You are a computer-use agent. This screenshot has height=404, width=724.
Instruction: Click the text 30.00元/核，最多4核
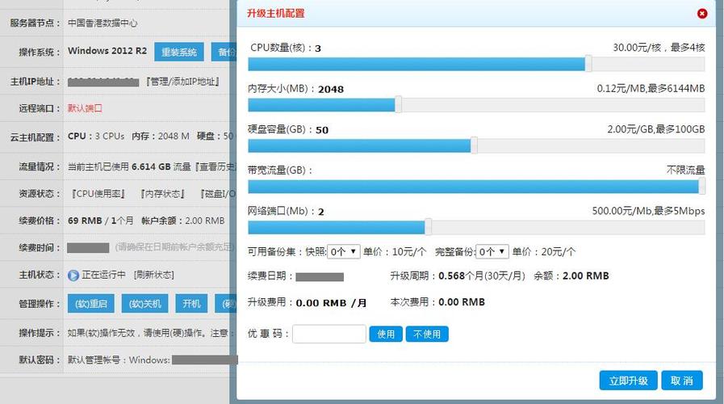(659, 47)
